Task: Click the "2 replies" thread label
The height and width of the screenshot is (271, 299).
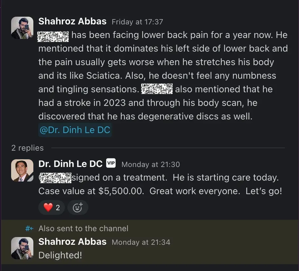Action: click(x=27, y=148)
